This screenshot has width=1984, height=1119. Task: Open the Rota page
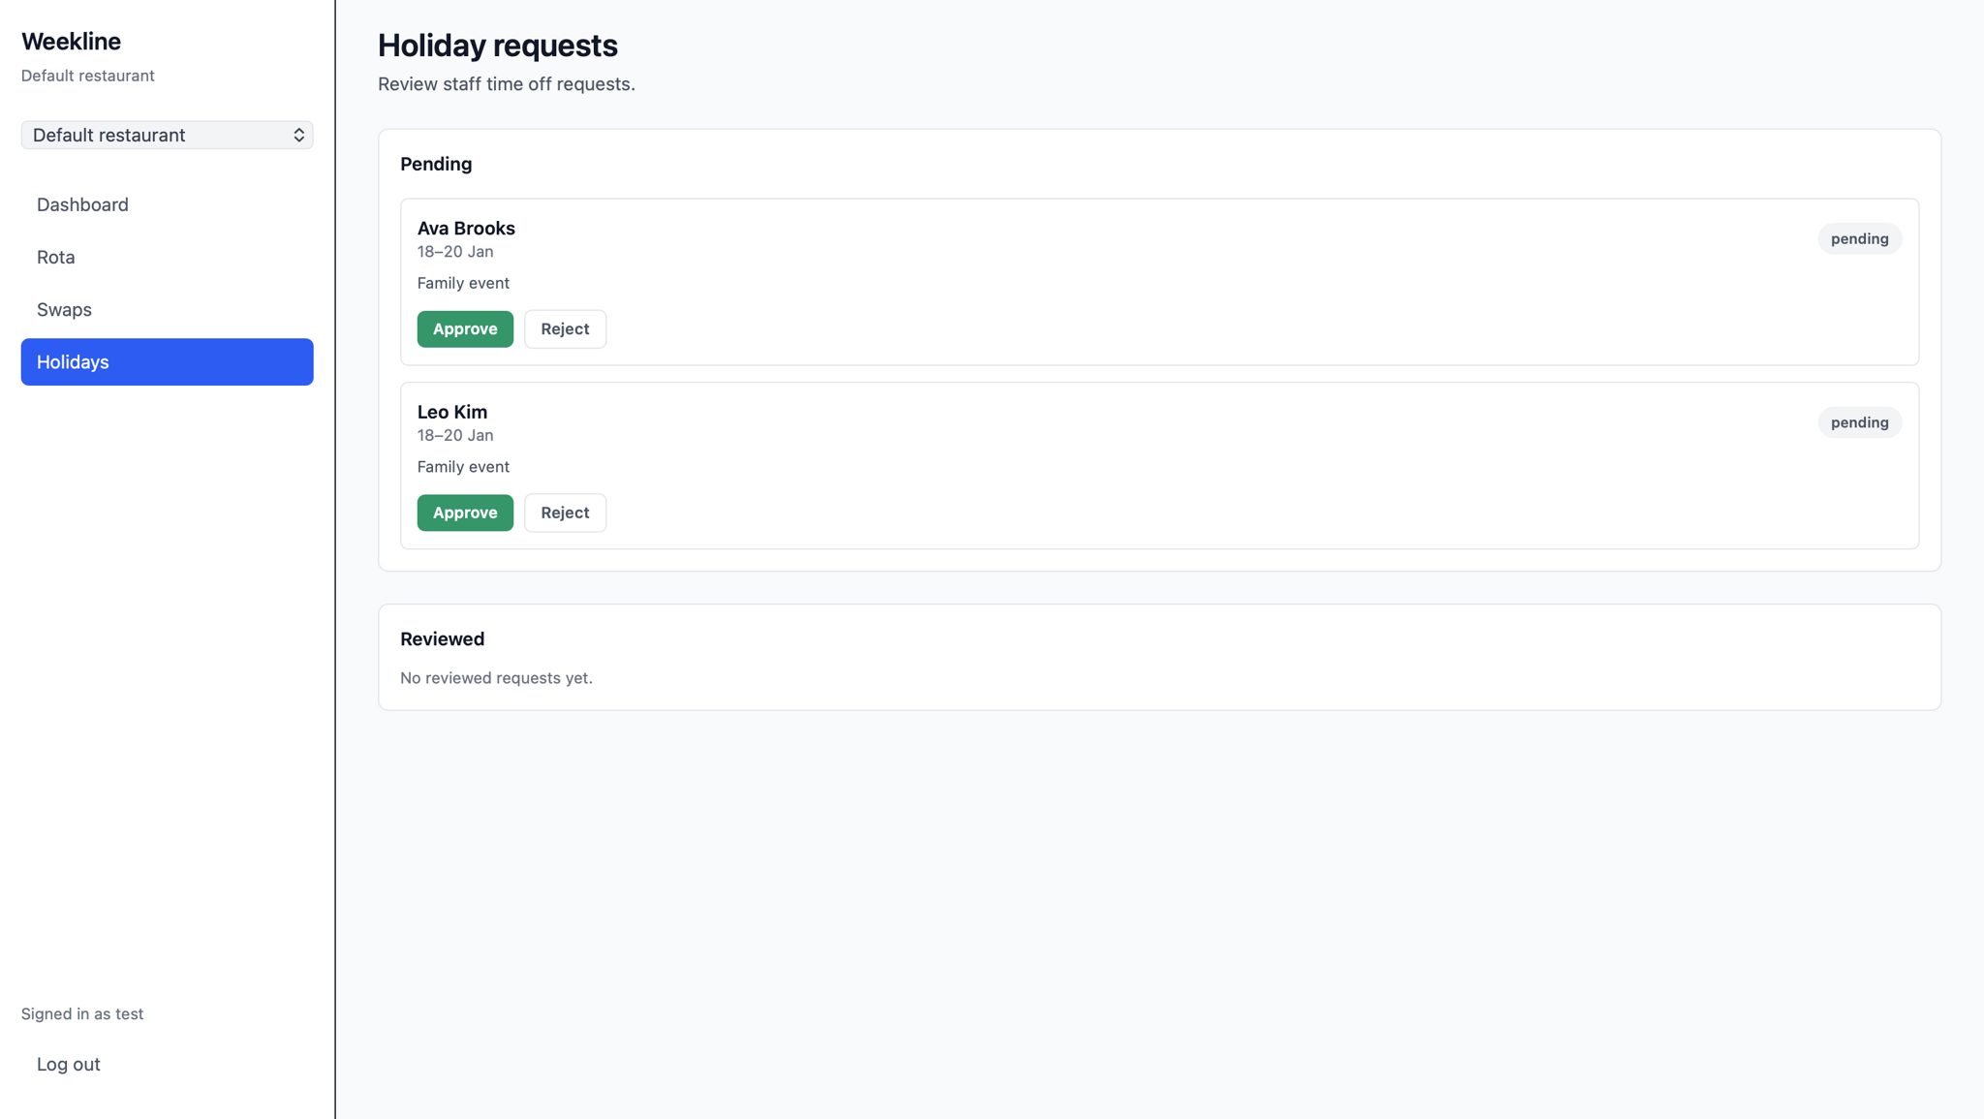[167, 257]
